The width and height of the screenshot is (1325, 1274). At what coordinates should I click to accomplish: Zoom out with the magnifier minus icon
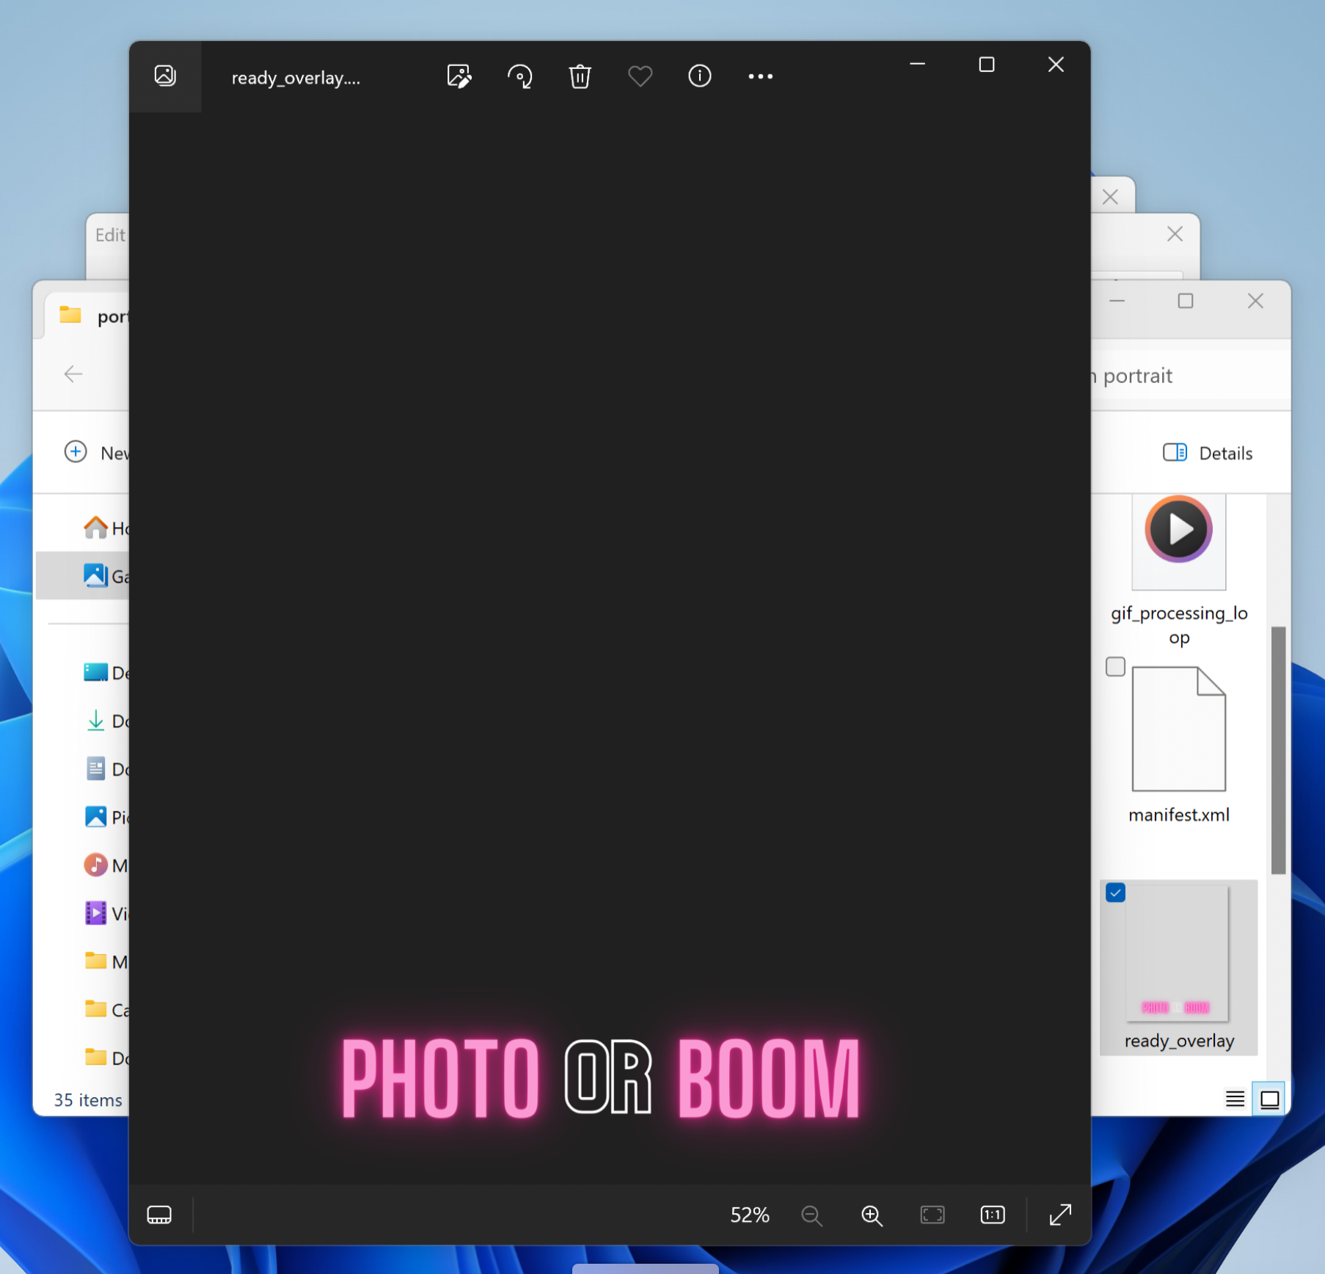pos(811,1215)
